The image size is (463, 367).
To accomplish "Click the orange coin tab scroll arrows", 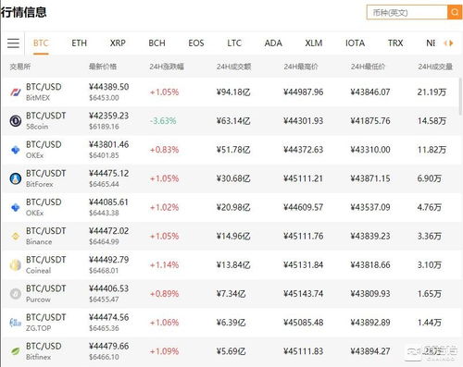I will point(448,43).
